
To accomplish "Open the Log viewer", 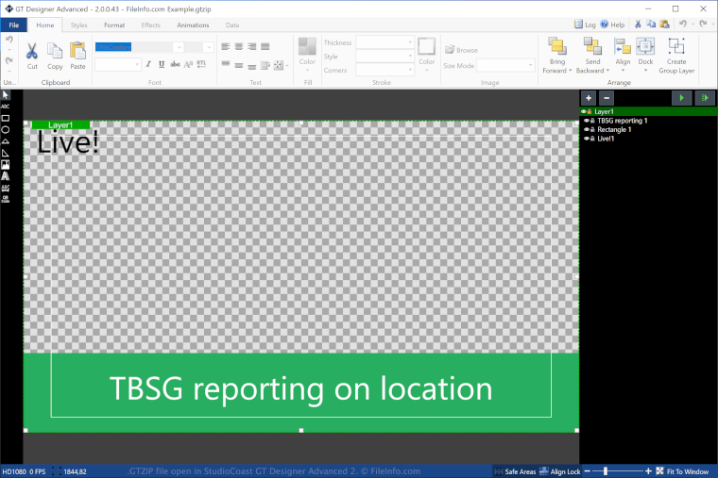I will point(585,25).
